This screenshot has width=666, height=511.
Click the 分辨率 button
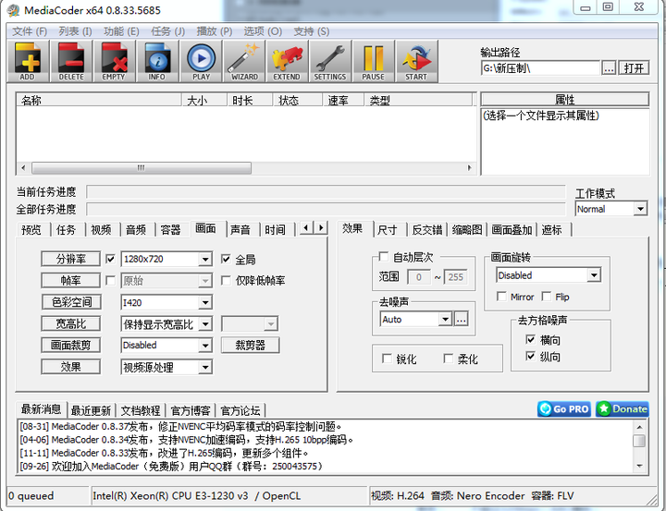(71, 259)
